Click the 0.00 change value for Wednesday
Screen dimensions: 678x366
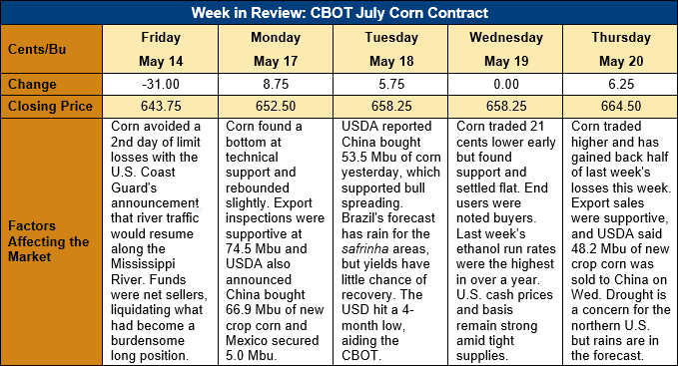pyautogui.click(x=505, y=84)
